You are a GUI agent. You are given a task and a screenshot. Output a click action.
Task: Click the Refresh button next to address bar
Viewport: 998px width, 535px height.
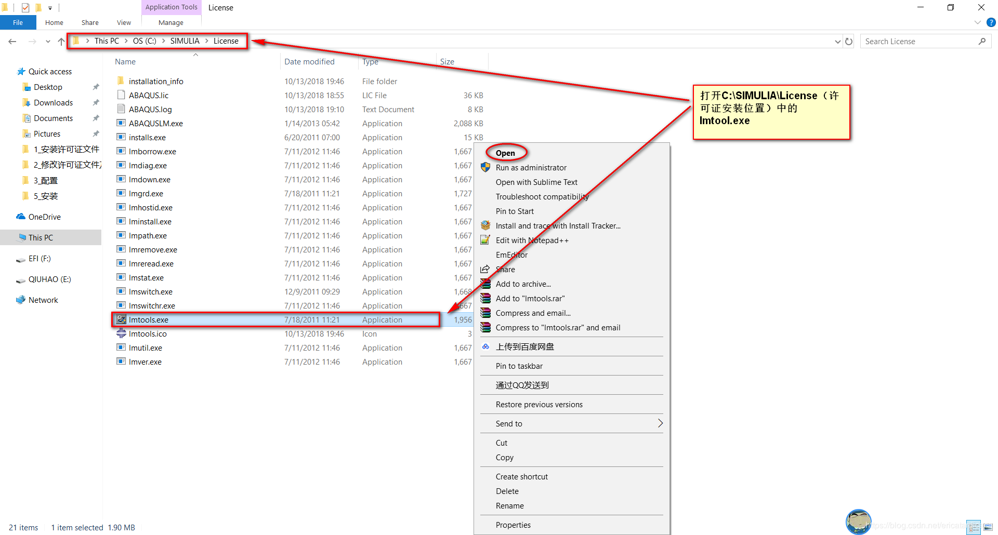pyautogui.click(x=849, y=42)
